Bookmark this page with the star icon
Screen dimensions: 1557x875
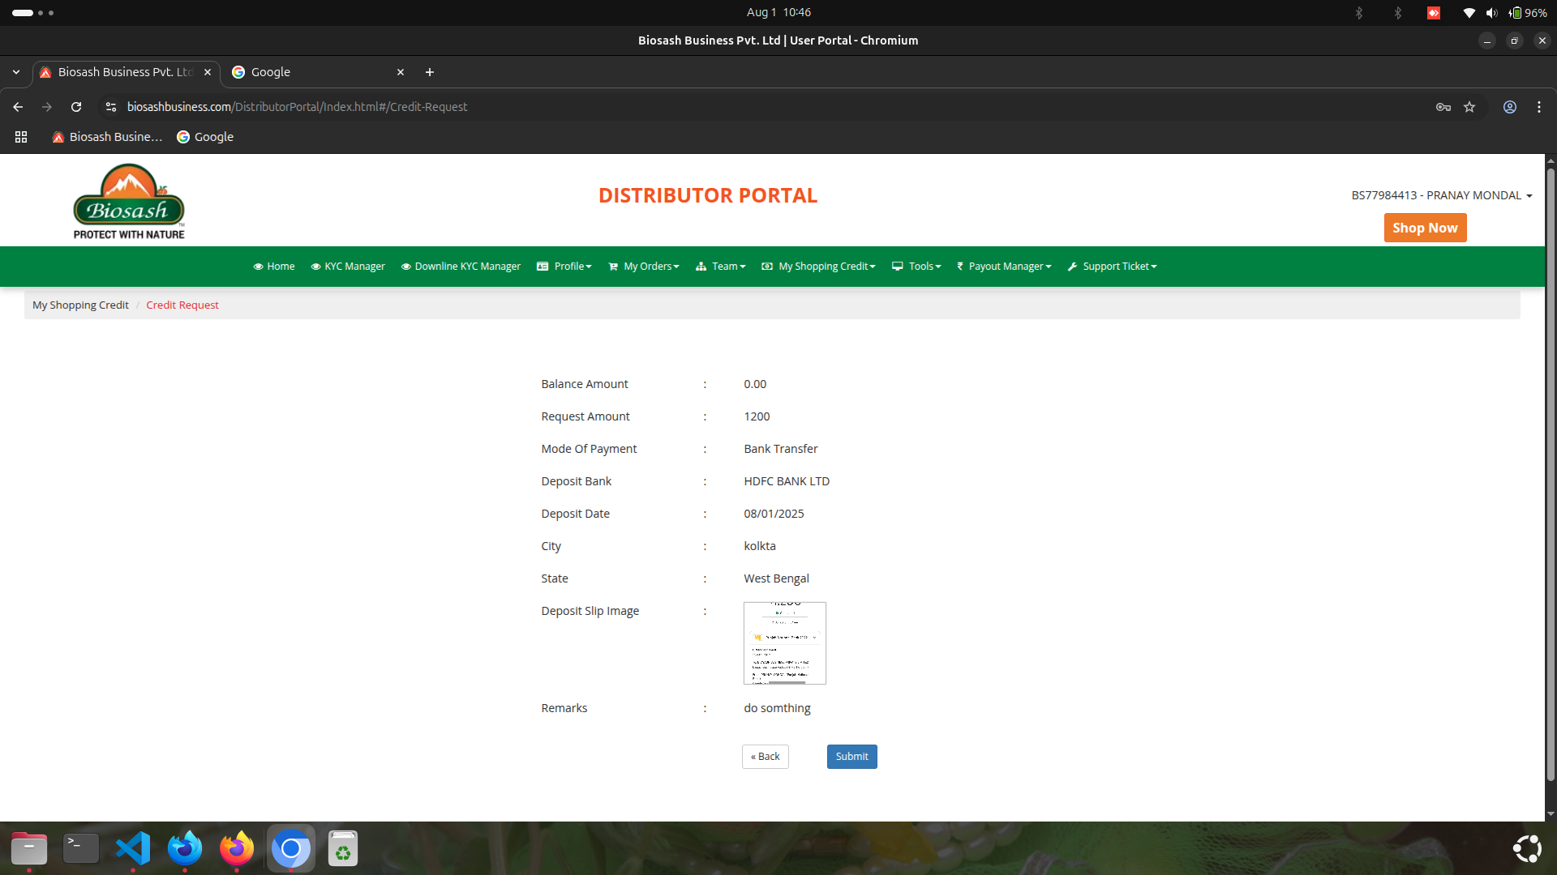click(x=1469, y=107)
